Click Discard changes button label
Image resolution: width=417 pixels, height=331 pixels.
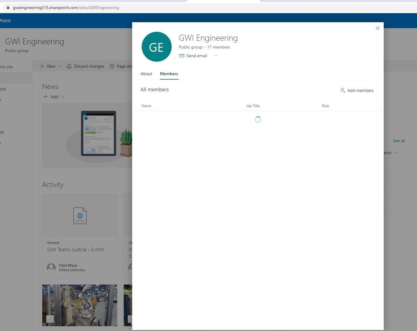point(89,66)
